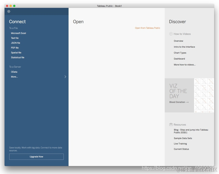Screen dimensions: 219x174
Task: Open Intro to the Interface video
Action: tap(184, 47)
